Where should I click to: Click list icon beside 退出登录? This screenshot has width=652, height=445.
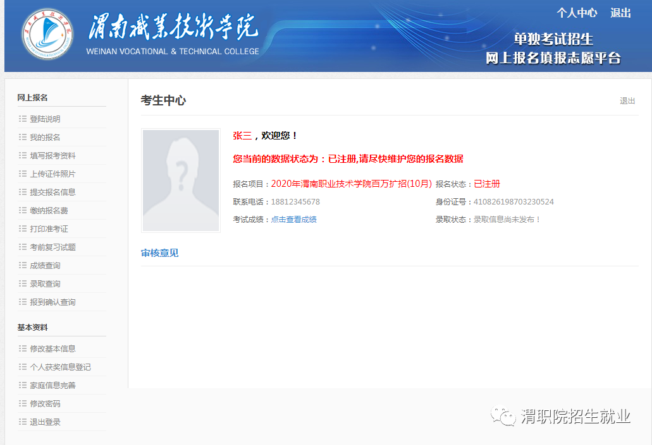tap(23, 422)
